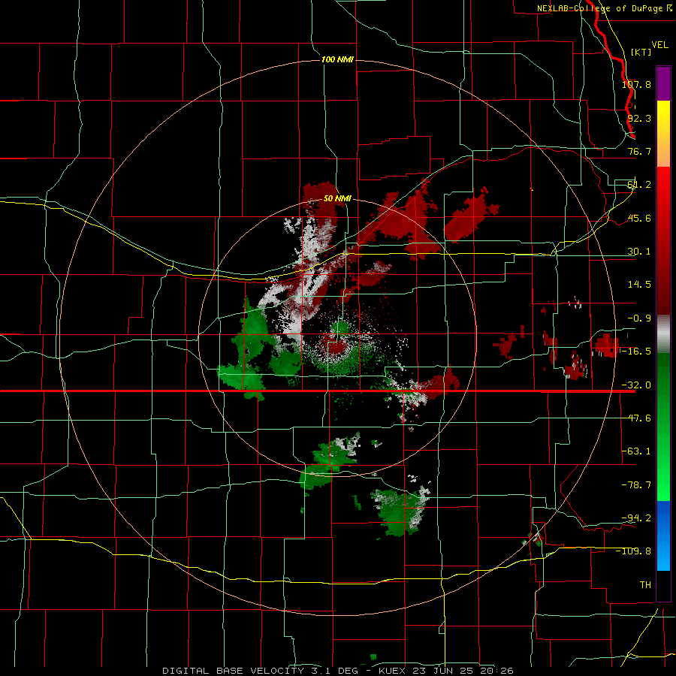Viewport: 676px width, 676px height.
Task: Click the [KT] units label
Action: coord(641,52)
